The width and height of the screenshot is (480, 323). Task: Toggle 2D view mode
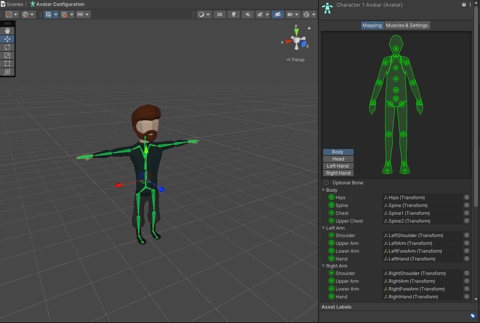point(219,14)
